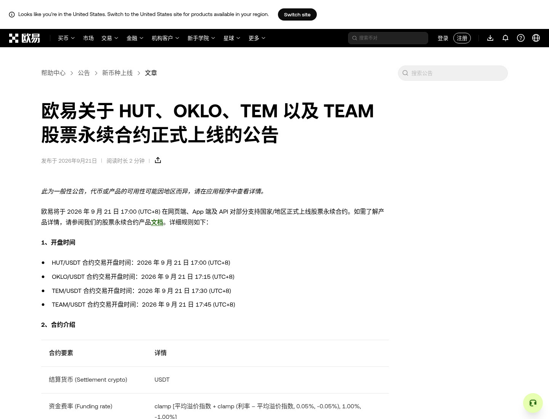The width and height of the screenshot is (549, 419).
Task: Open the download app icon
Action: pos(490,38)
